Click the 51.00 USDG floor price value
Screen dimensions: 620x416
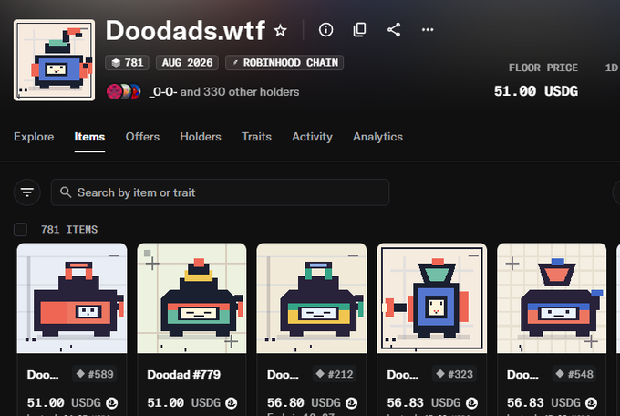tap(536, 91)
